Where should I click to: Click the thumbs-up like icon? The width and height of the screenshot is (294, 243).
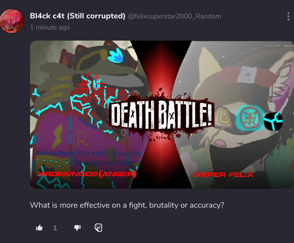tap(39, 228)
